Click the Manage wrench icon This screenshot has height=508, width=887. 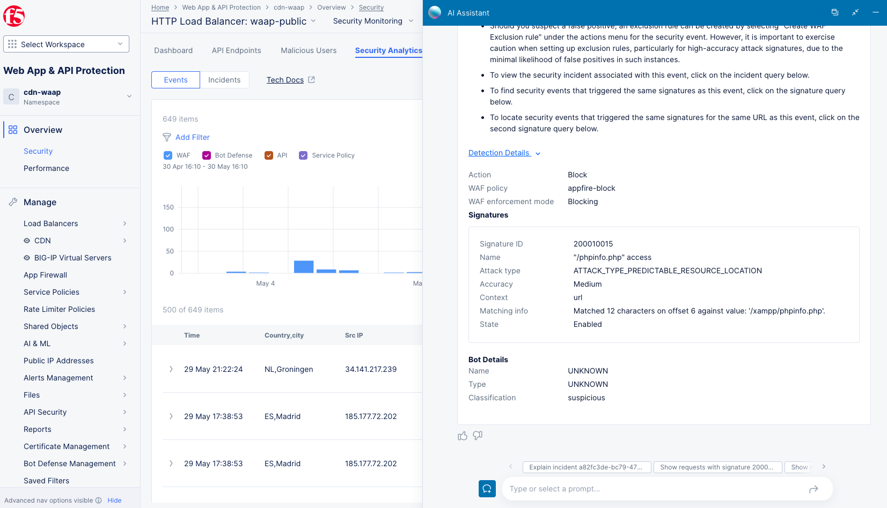13,202
